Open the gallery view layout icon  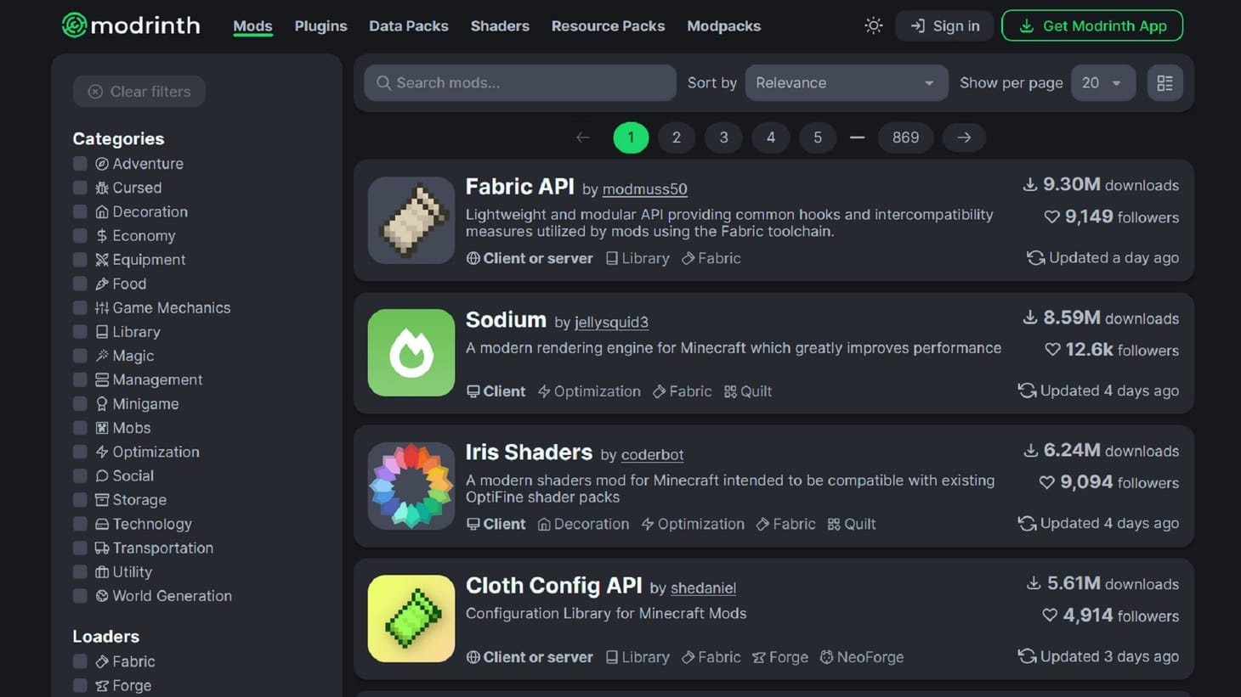[1164, 82]
